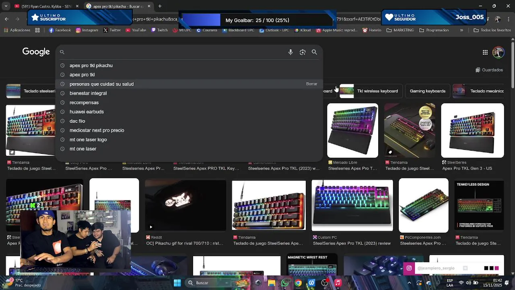Open the Todos los favoritos folder
The width and height of the screenshot is (515, 290).
point(492,30)
